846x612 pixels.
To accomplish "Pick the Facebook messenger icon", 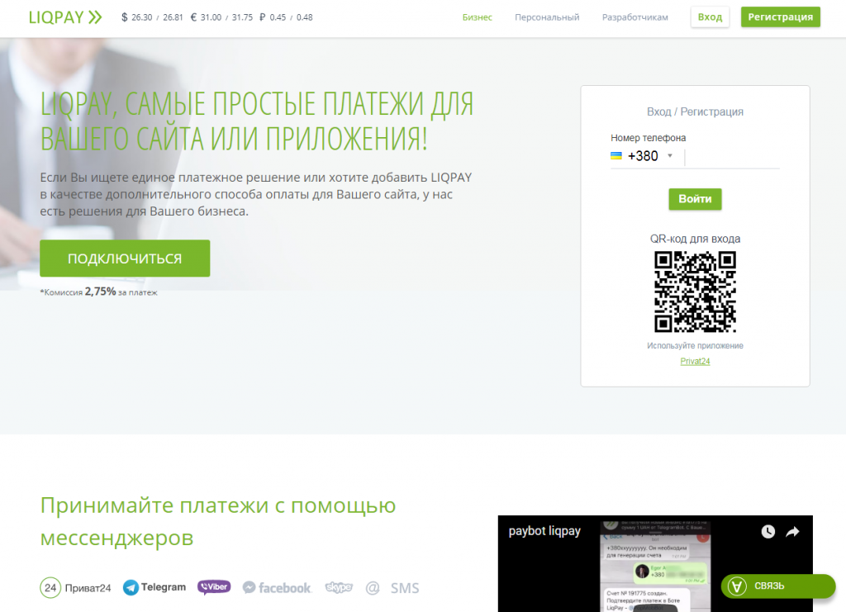I will (277, 588).
